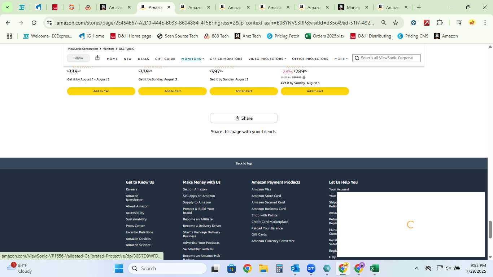Open the Extensions puzzle icon
The height and width of the screenshot is (277, 493).
tap(440, 23)
